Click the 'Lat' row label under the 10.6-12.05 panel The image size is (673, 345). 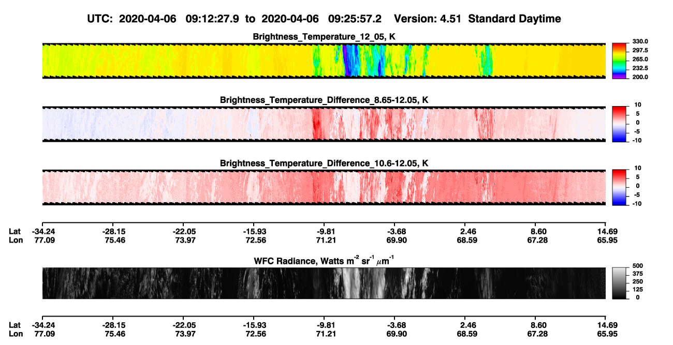pyautogui.click(x=14, y=231)
